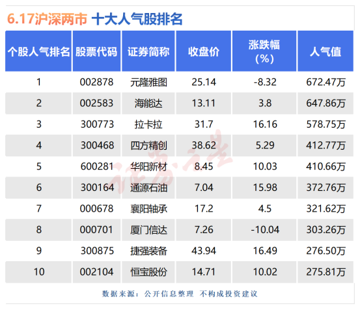Screen dimensions: 360x310
Task: Click the 收盘价 column header
Action: point(204,51)
